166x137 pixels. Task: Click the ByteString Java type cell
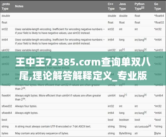[125, 133]
